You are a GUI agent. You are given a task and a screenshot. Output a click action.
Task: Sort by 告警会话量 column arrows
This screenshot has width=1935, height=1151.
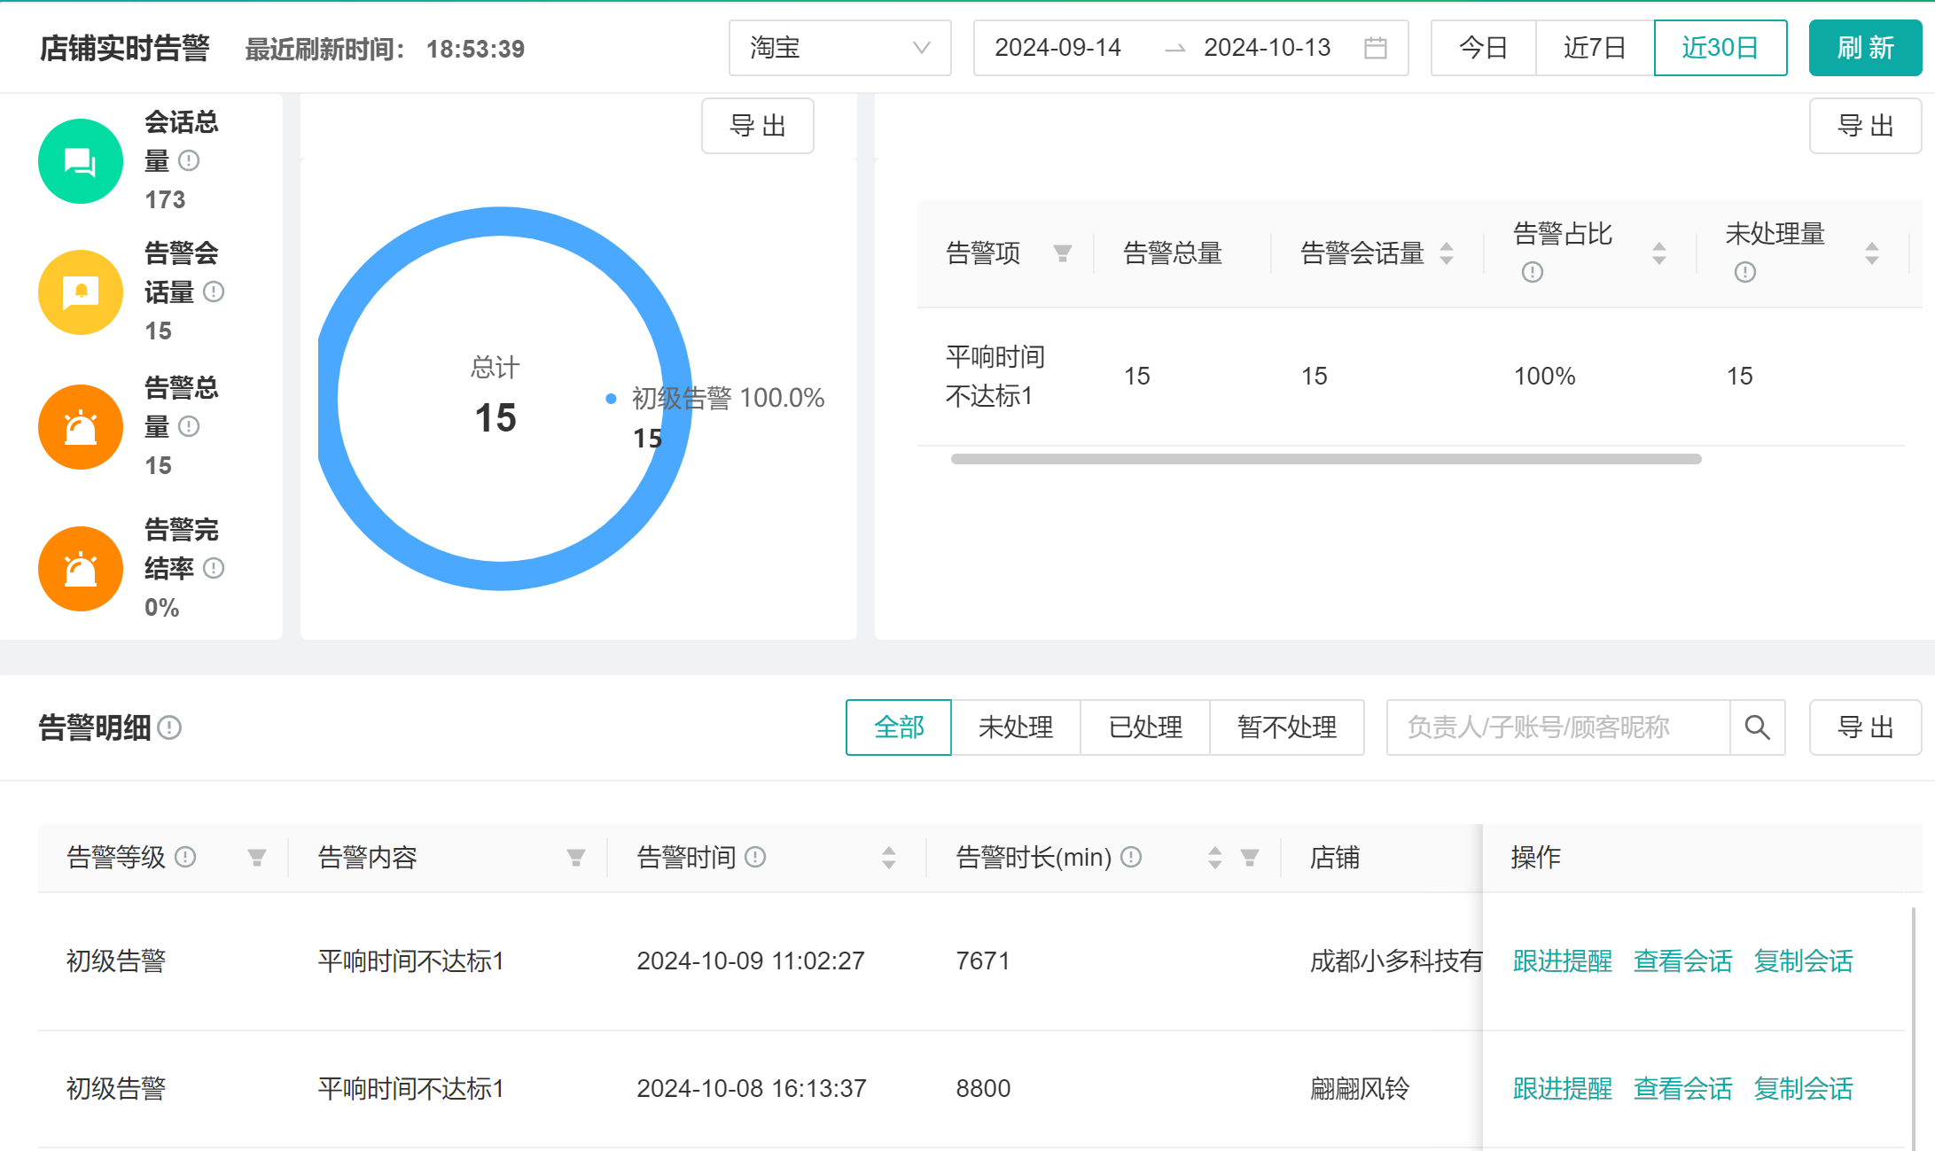click(x=1447, y=253)
